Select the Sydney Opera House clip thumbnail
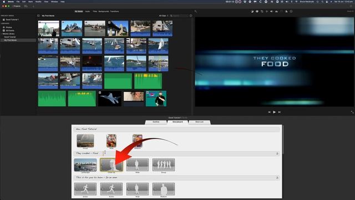The width and height of the screenshot is (355, 200). pyautogui.click(x=72, y=28)
